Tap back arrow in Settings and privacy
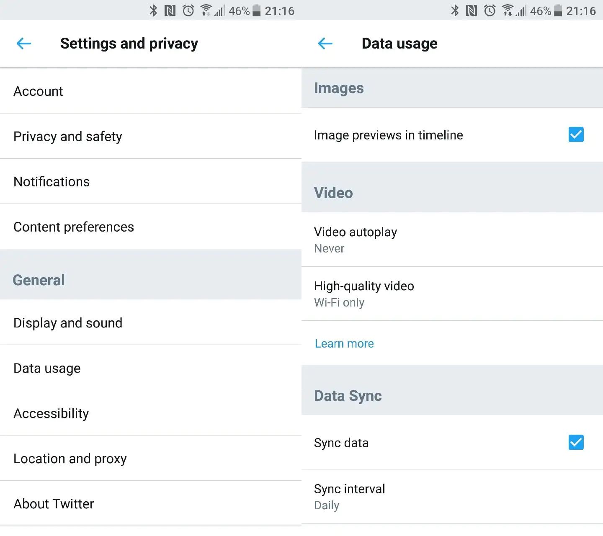 24,43
